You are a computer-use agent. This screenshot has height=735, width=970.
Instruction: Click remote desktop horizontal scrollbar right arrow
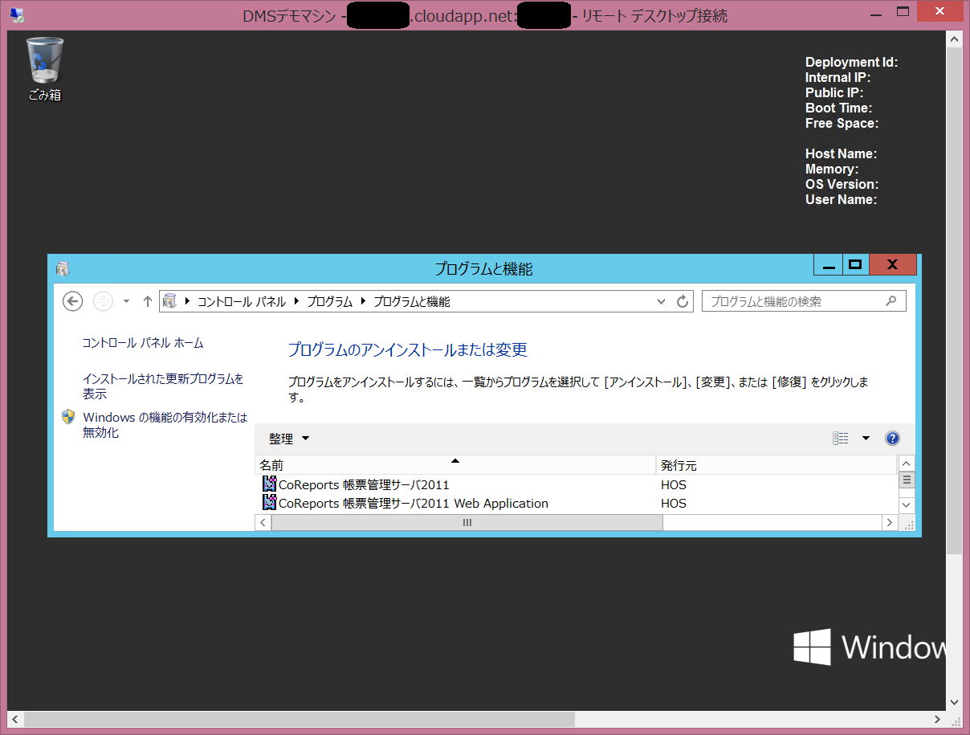[938, 719]
